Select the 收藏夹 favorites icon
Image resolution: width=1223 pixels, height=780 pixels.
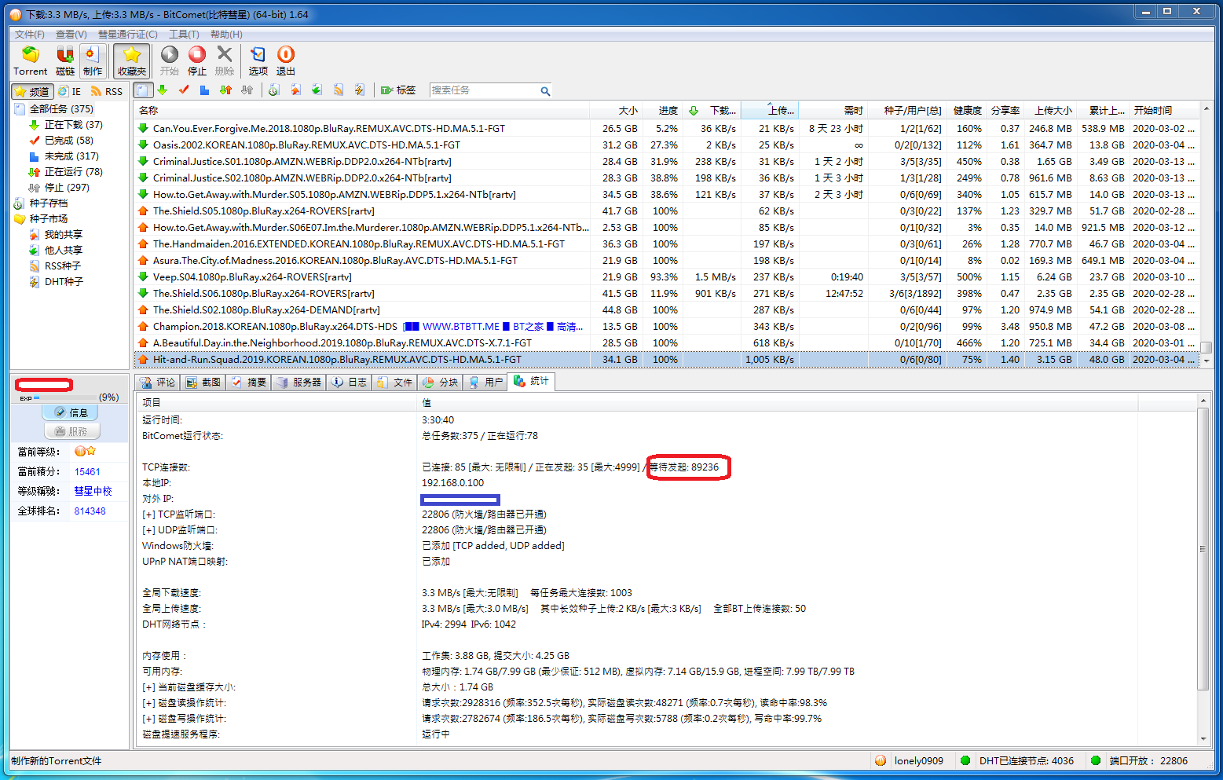click(x=130, y=60)
